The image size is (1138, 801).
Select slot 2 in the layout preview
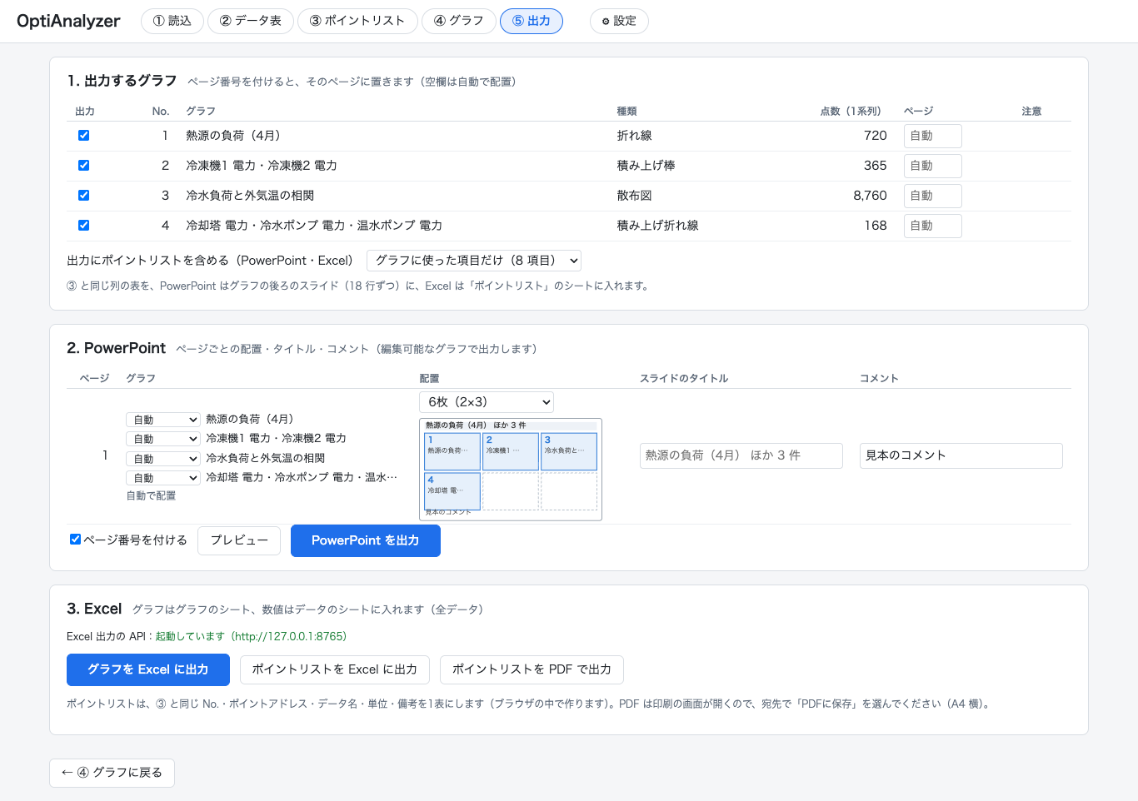[x=511, y=452]
